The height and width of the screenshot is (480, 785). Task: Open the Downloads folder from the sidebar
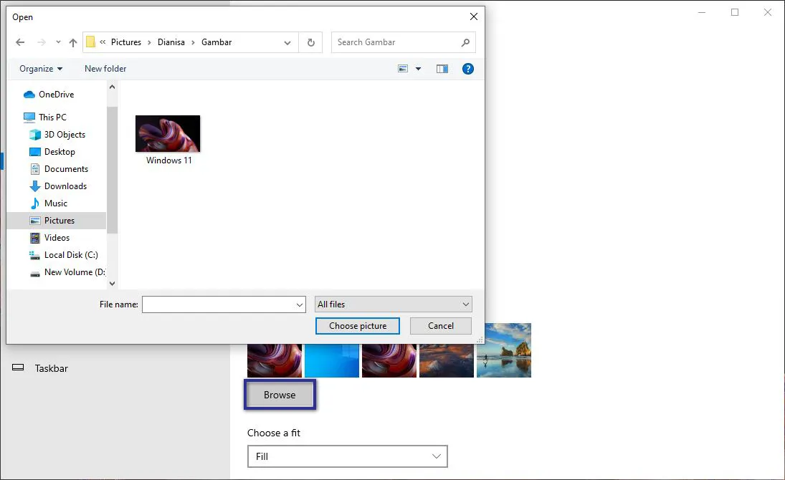[x=65, y=186]
